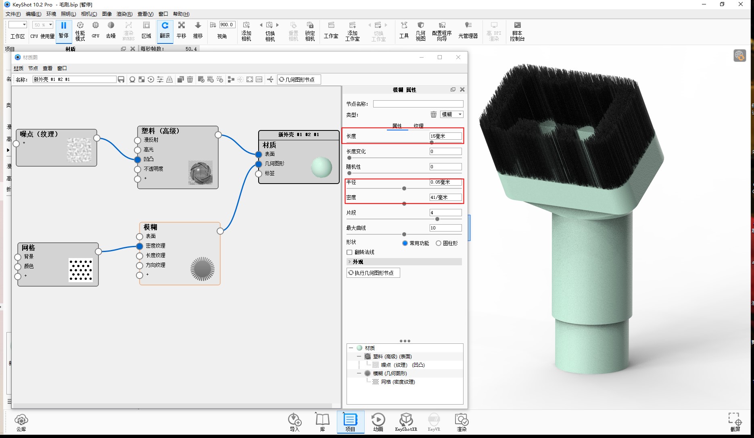754x438 pixels.
Task: Select the 圆柱形 shape radio button
Action: coord(438,243)
